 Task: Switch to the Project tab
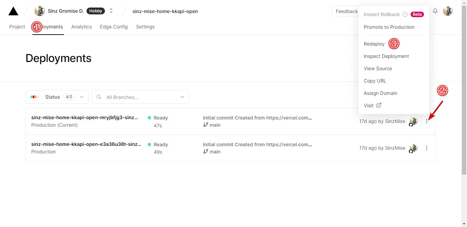tap(17, 27)
